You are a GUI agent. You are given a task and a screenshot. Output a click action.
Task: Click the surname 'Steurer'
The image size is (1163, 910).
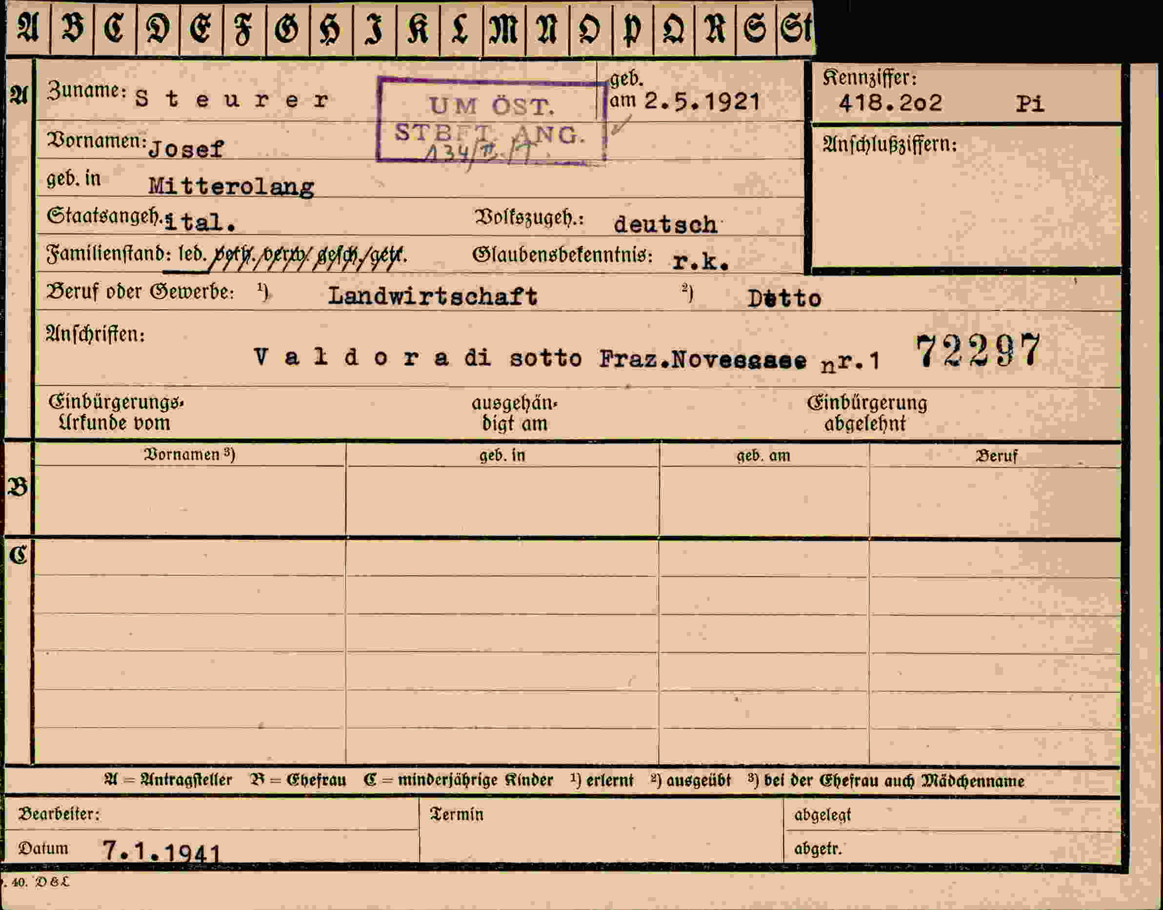(x=232, y=99)
